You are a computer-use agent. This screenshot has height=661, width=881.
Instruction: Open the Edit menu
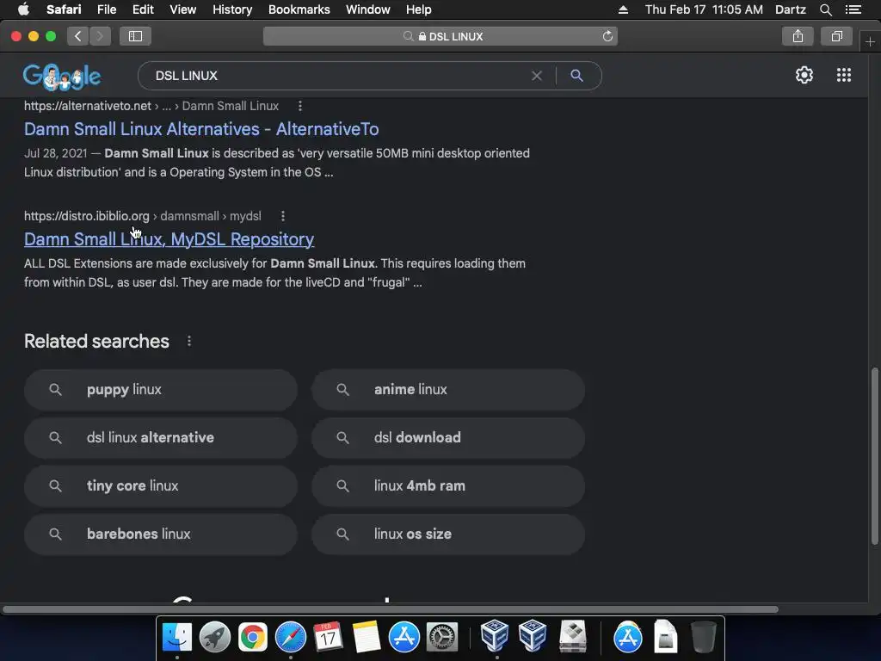(143, 9)
